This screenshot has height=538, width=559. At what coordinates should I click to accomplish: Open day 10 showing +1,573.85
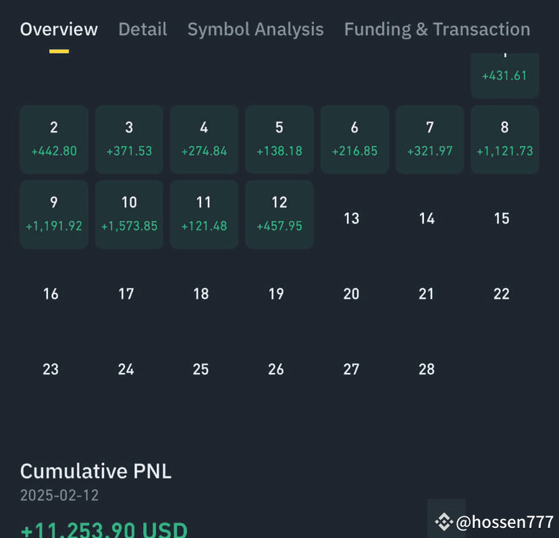[x=129, y=214]
